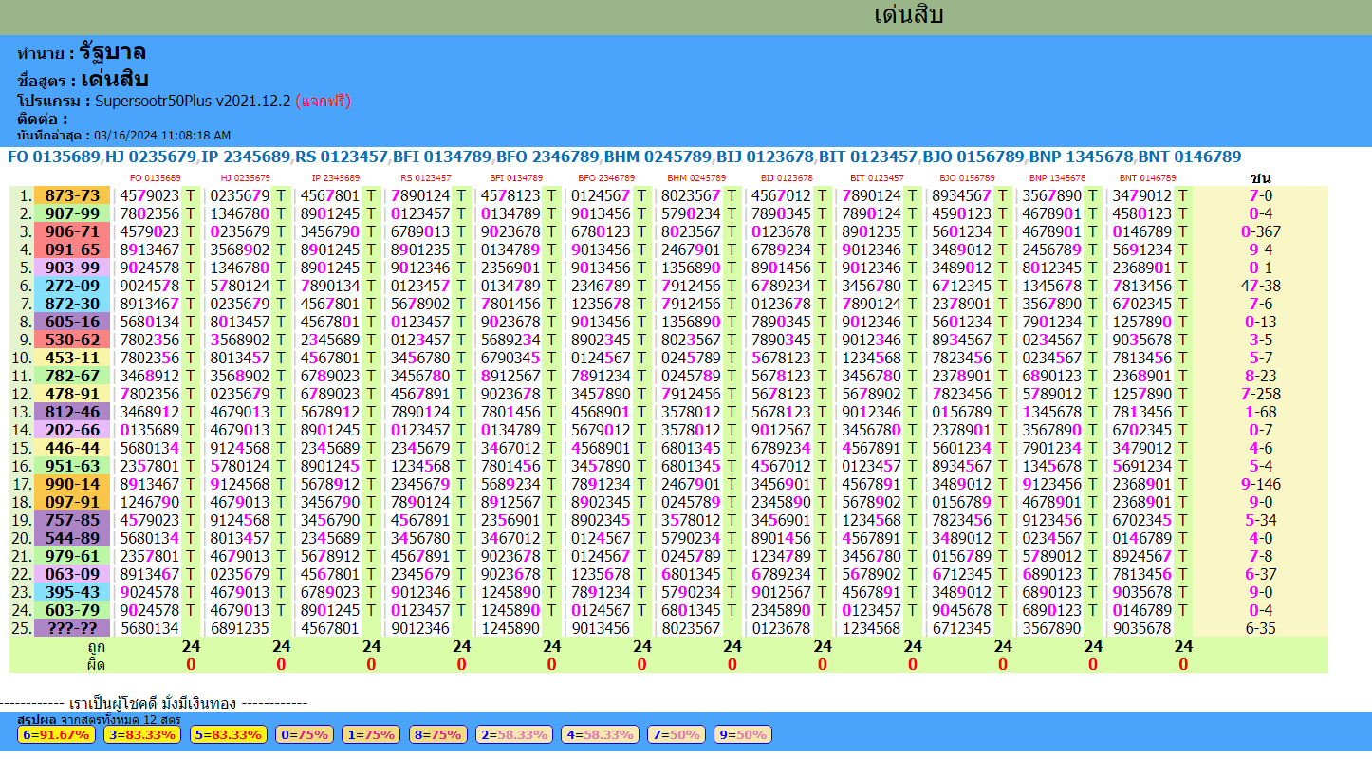Click the large blue BHM 0245789 formula heading
Image resolution: width=1372 pixels, height=759 pixels.
(x=658, y=157)
